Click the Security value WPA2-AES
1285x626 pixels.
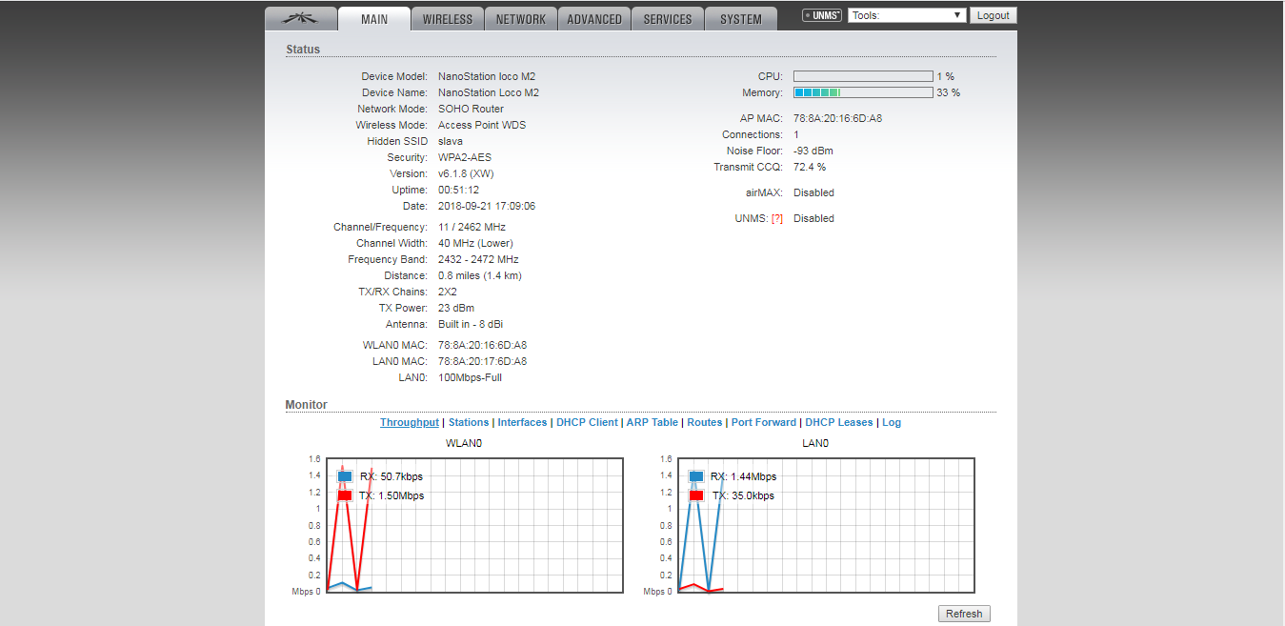click(465, 157)
